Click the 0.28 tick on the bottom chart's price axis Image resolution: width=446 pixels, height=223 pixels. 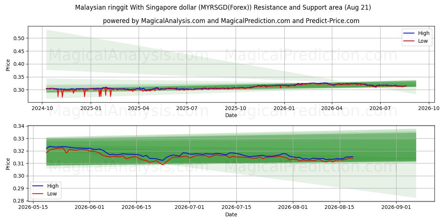pyautogui.click(x=19, y=201)
